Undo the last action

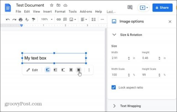[8, 20]
